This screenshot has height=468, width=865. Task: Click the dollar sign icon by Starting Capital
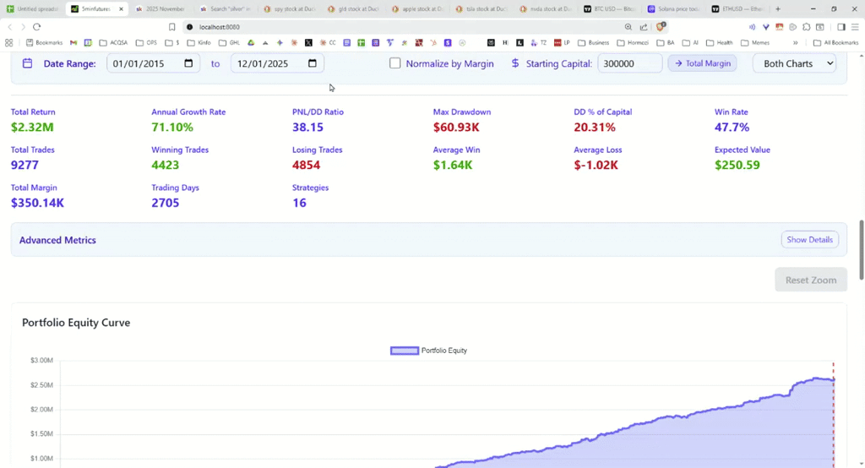[x=514, y=63]
